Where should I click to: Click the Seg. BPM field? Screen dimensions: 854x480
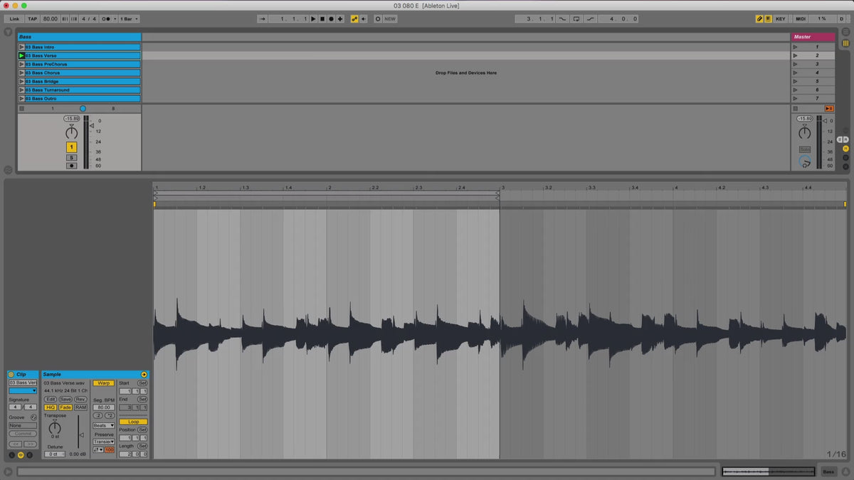click(x=103, y=407)
